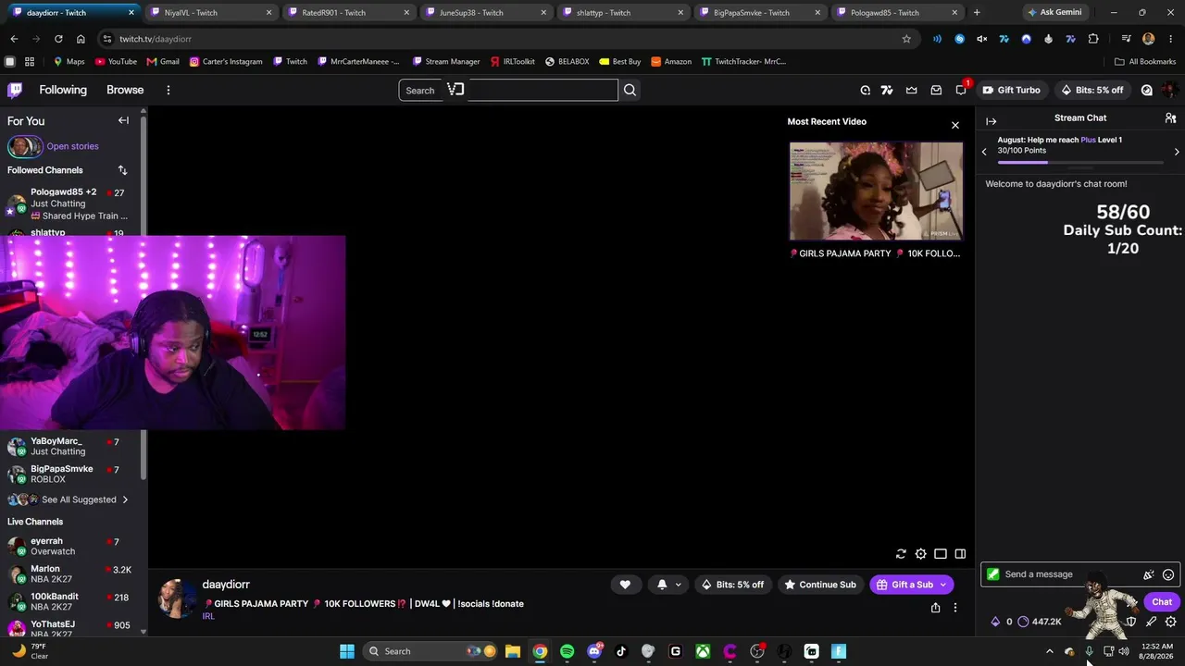The height and width of the screenshot is (666, 1185).
Task: Click the Ask Gemini button
Action: (x=1054, y=13)
